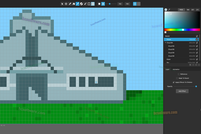
Task: Click the duplicate layer icon
Action: tap(190, 65)
